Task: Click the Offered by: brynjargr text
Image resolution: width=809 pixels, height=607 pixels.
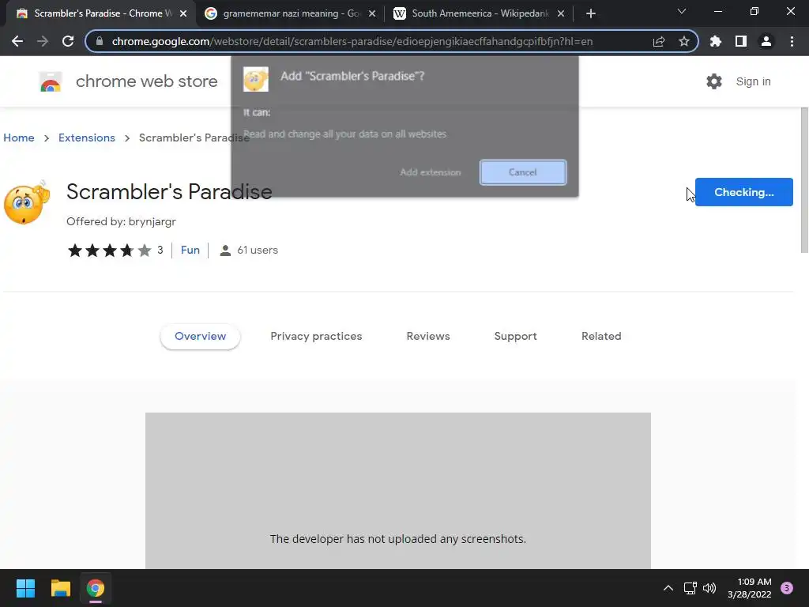Action: [121, 221]
